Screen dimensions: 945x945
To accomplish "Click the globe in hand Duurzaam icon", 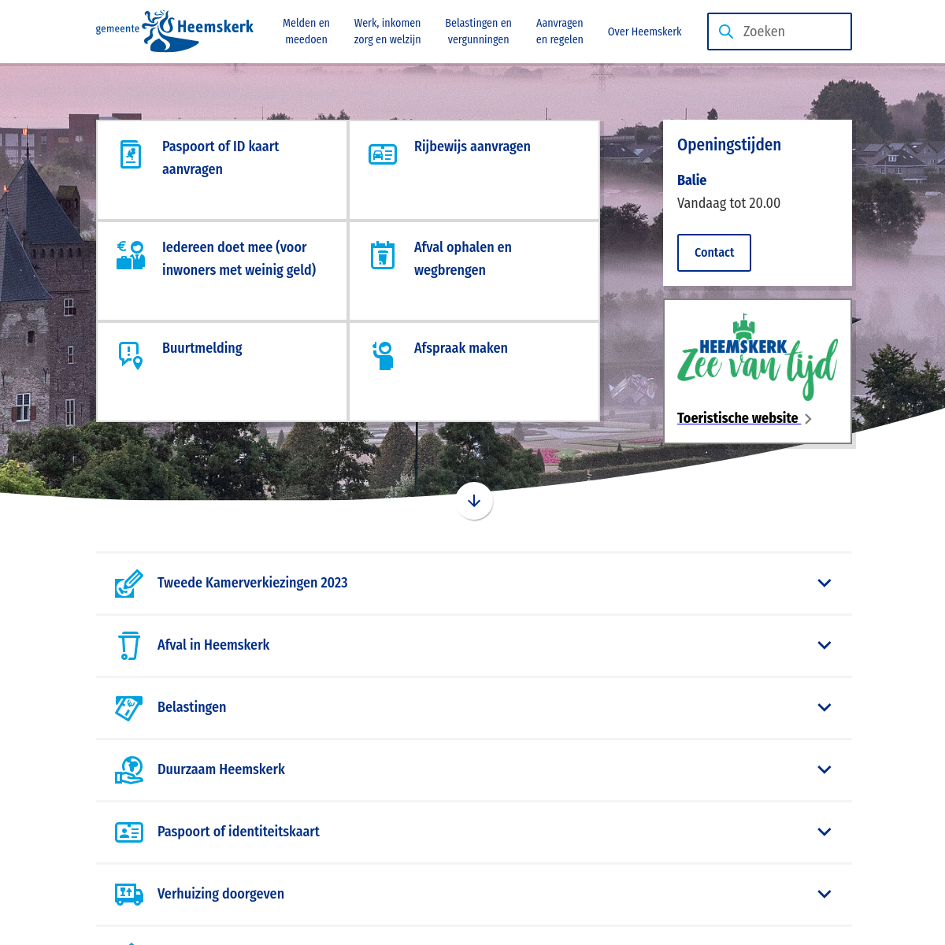I will pos(129,770).
